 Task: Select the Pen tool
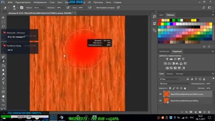tap(3, 79)
